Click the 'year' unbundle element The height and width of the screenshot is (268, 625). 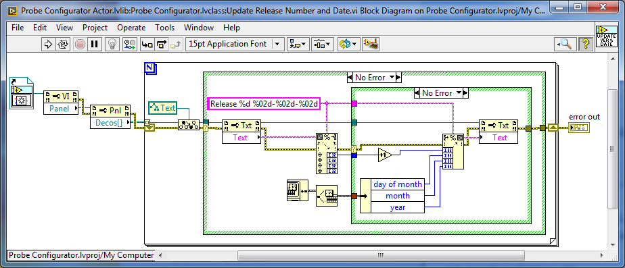pos(398,207)
